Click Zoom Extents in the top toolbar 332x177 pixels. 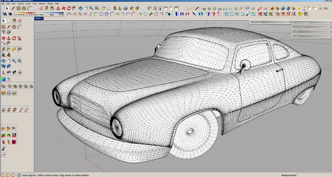[x=97, y=8]
